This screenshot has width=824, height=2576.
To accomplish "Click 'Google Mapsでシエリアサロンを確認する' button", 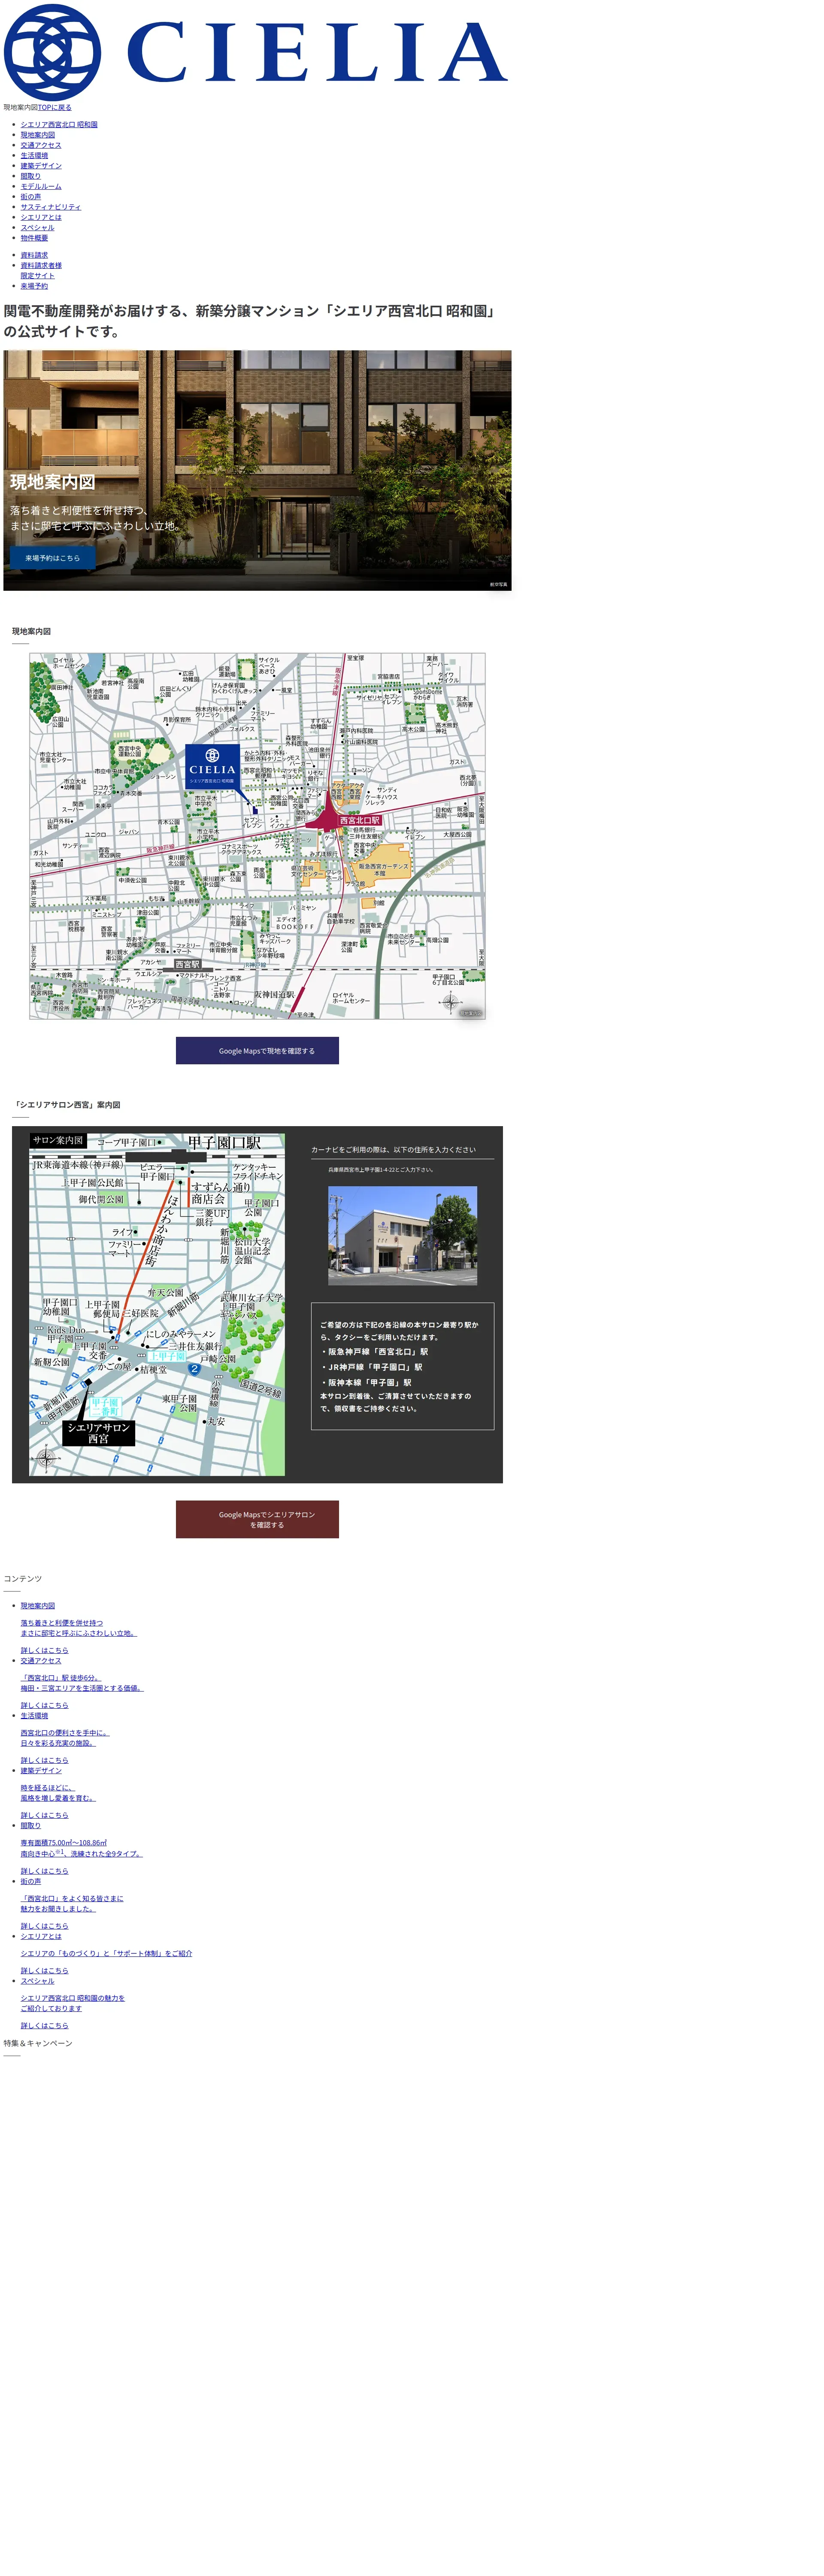I will [x=257, y=1519].
